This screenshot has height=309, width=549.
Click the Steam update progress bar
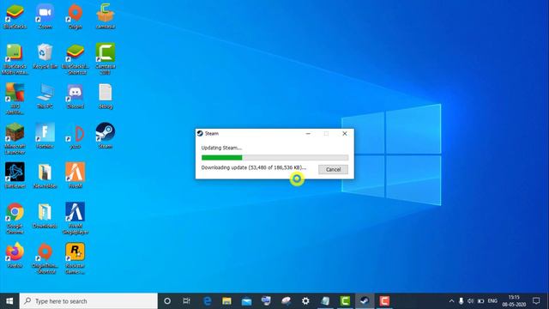point(274,158)
